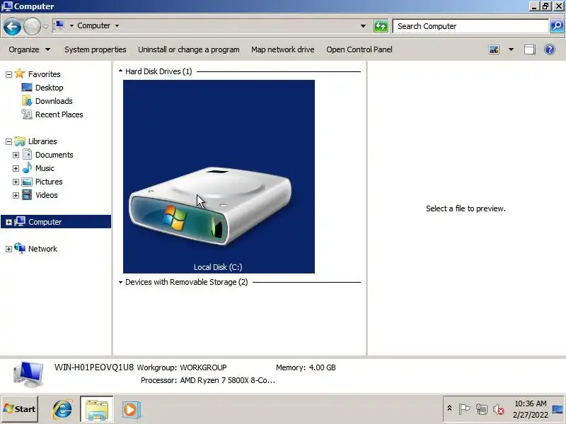Open Help with the question mark icon
Viewport: 566px width, 424px height.
tap(550, 49)
